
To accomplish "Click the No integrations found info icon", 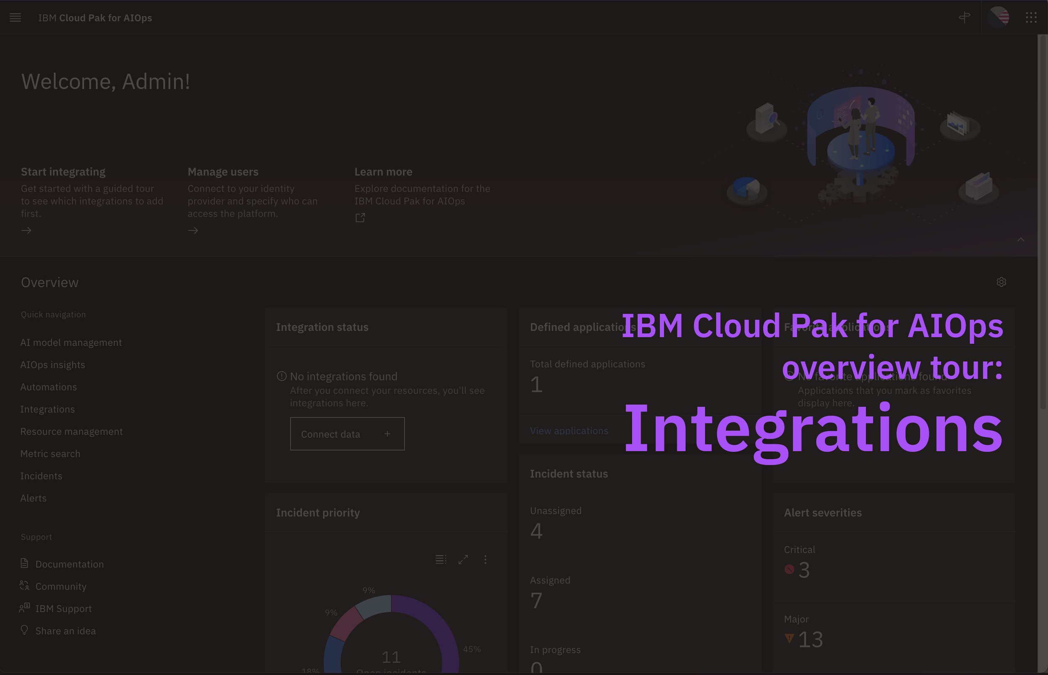I will [x=282, y=376].
